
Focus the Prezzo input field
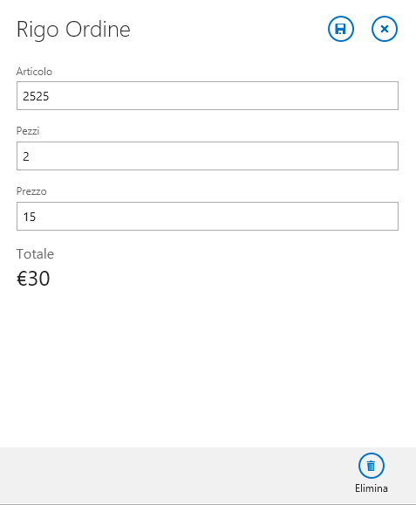tap(208, 216)
